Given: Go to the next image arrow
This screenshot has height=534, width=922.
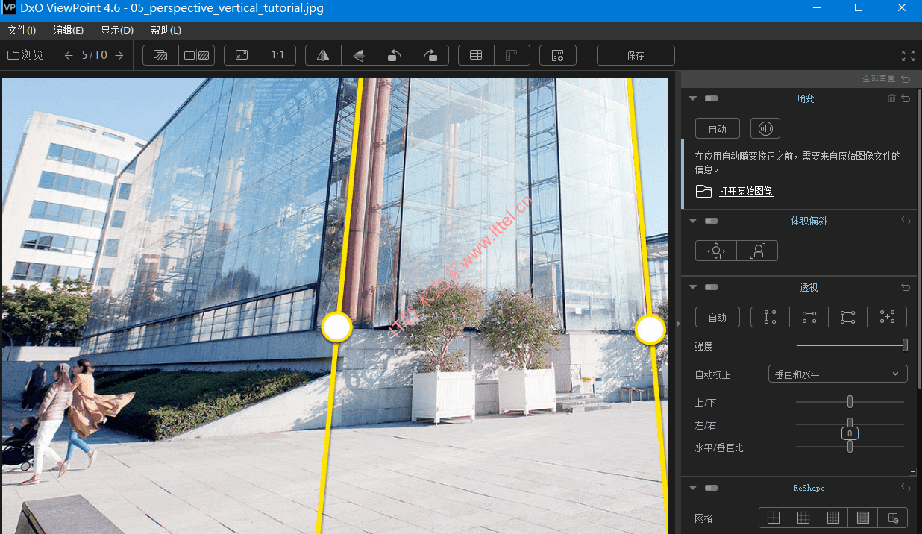Looking at the screenshot, I should 119,55.
